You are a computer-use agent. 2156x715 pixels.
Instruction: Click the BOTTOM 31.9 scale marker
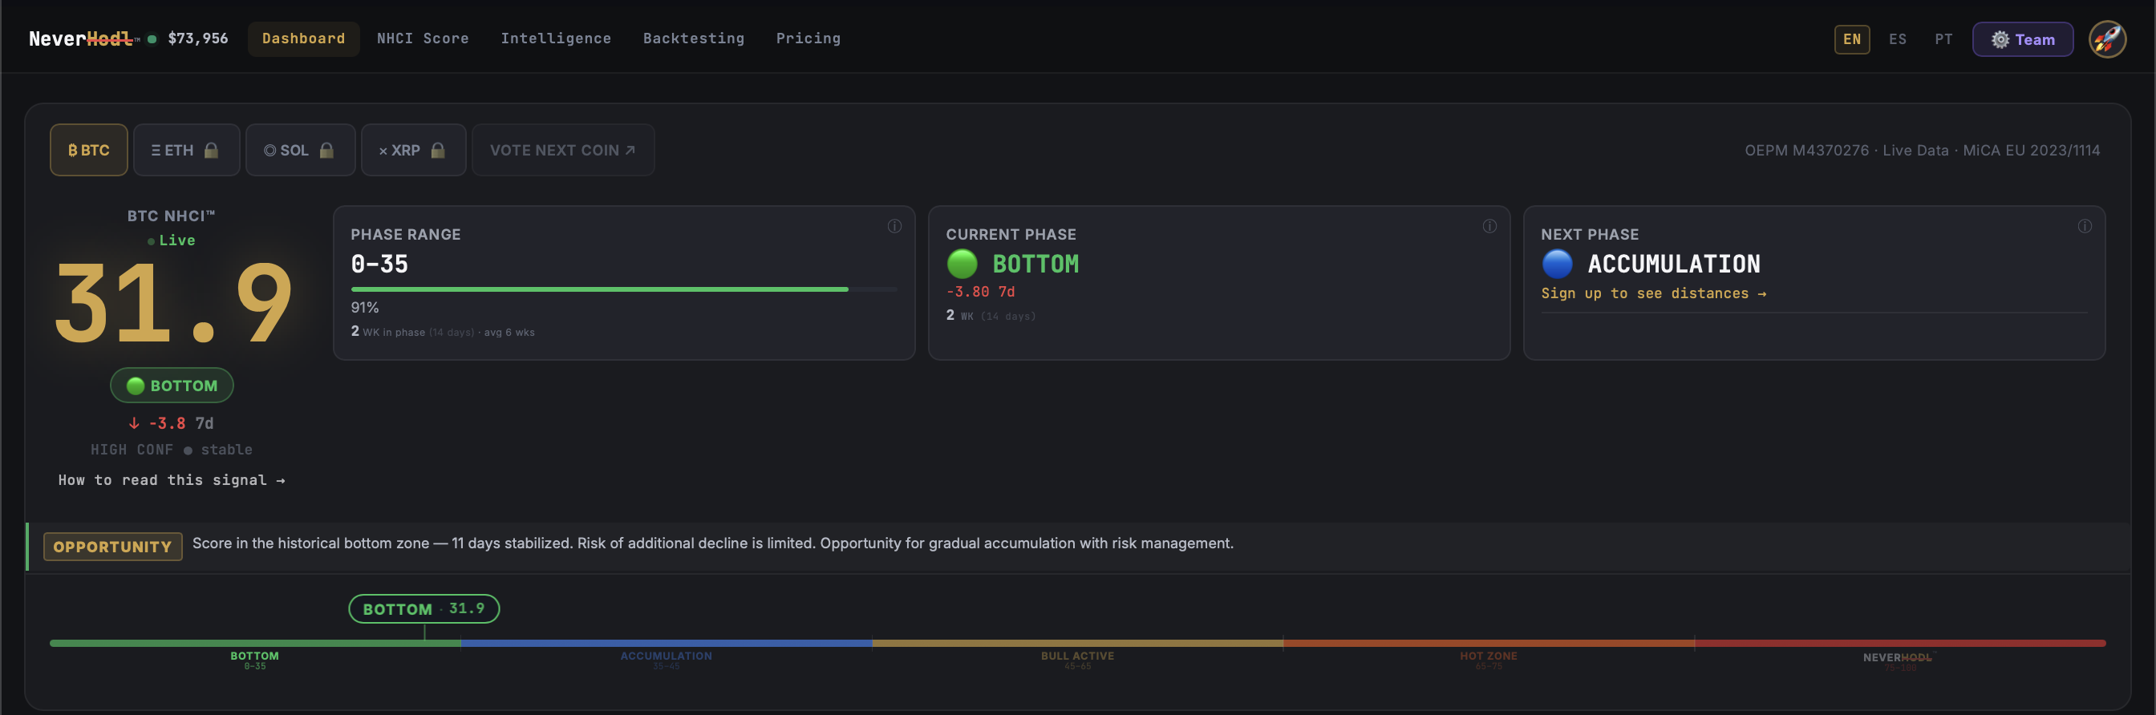click(423, 609)
